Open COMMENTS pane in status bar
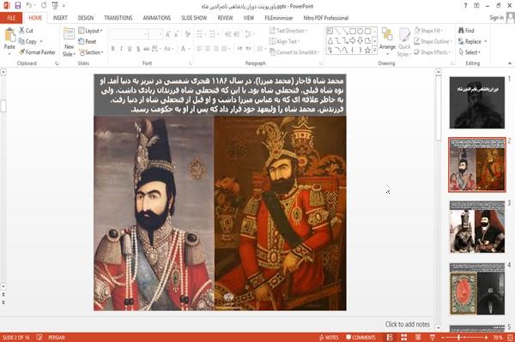515x342 pixels. [x=360, y=338]
